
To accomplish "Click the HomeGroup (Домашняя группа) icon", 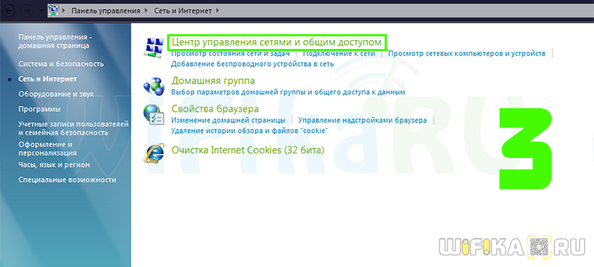I will [x=154, y=86].
